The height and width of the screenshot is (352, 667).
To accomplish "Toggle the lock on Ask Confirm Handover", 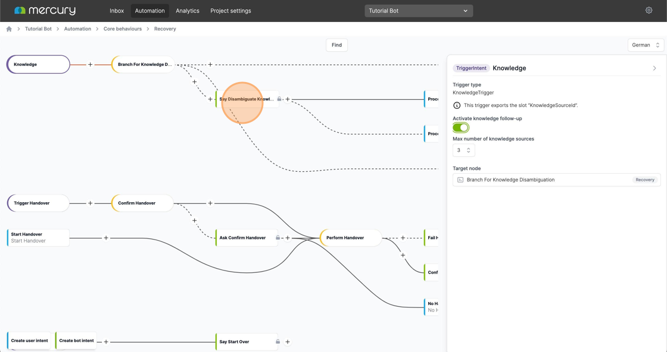I will click(x=278, y=237).
